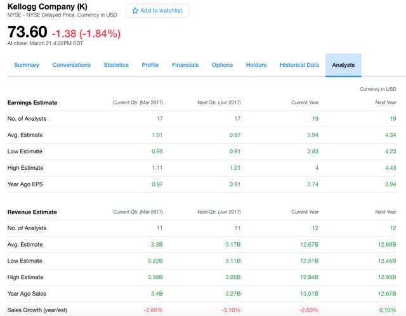Click the At close: March 21 timestamp
Screen dimensions: 406x316
(45, 43)
